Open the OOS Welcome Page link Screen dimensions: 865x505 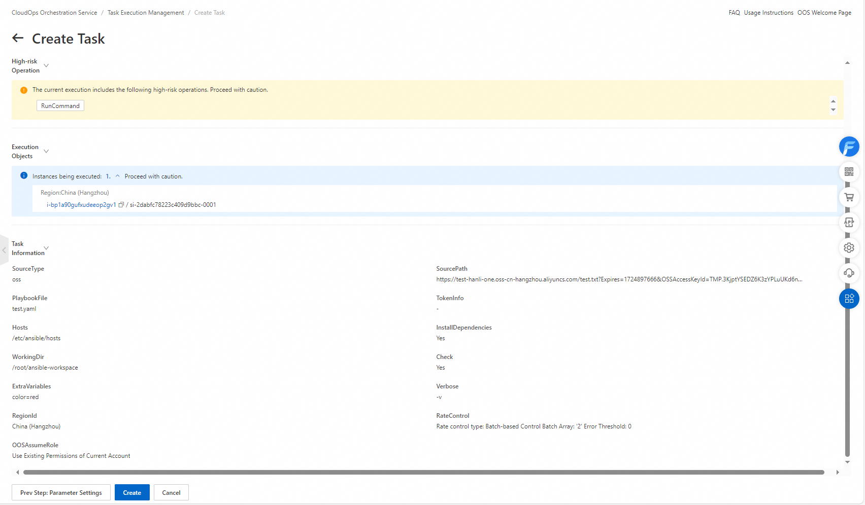(824, 13)
